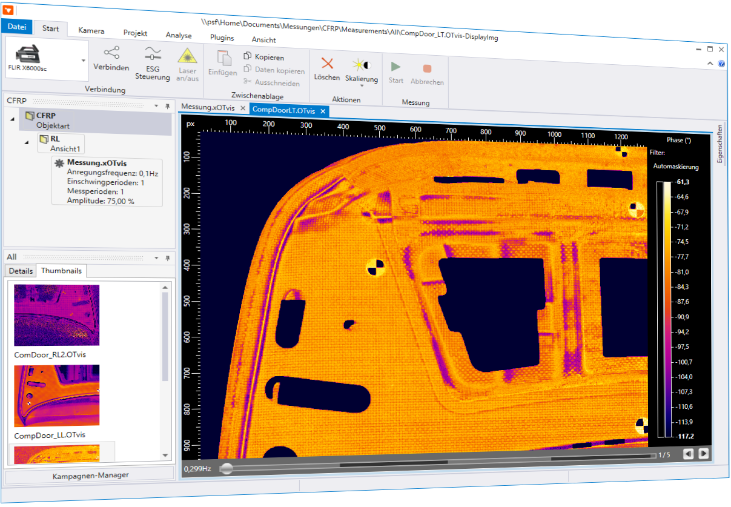Click Daten kopieren
The width and height of the screenshot is (731, 507).
tap(274, 71)
